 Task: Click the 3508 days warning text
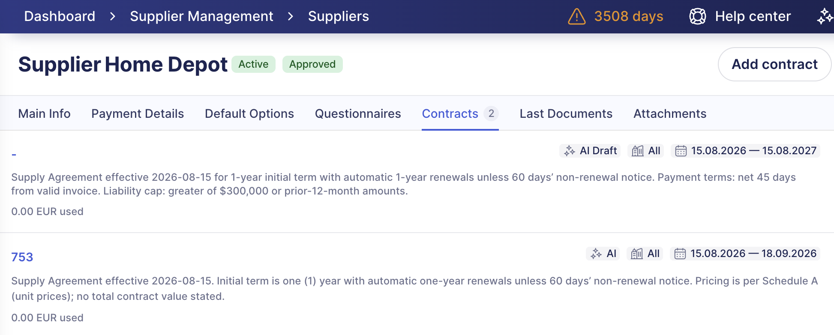coord(629,16)
